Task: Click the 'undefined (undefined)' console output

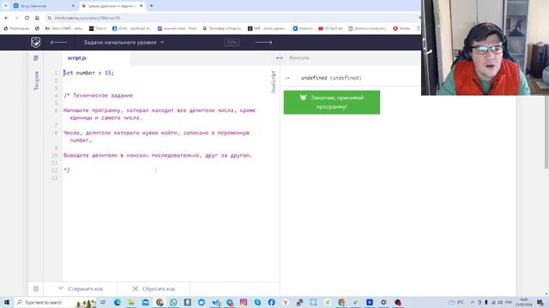Action: pos(331,78)
